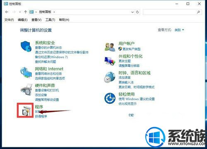Click the Control Panel icon in address bar
This screenshot has width=207, height=149.
[31, 12]
